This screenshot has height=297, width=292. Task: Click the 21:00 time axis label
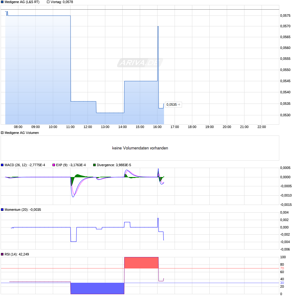coord(244,127)
